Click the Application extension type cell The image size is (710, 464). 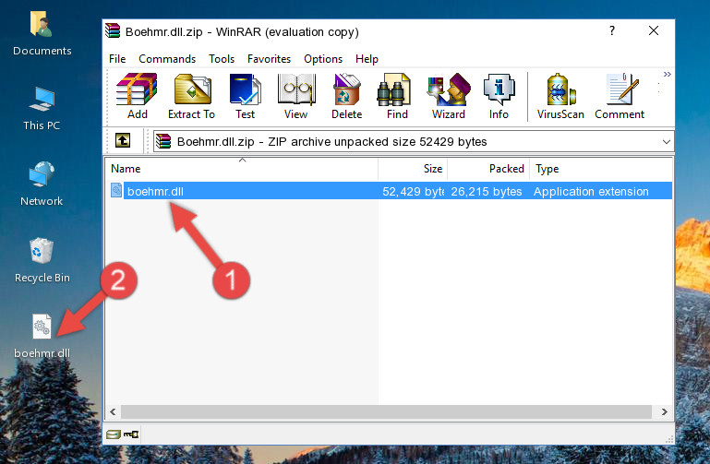[x=591, y=191]
